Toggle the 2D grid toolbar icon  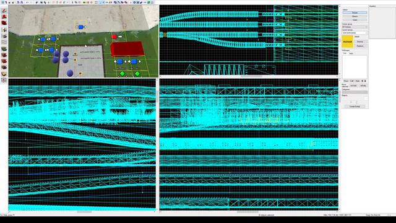point(2,2)
